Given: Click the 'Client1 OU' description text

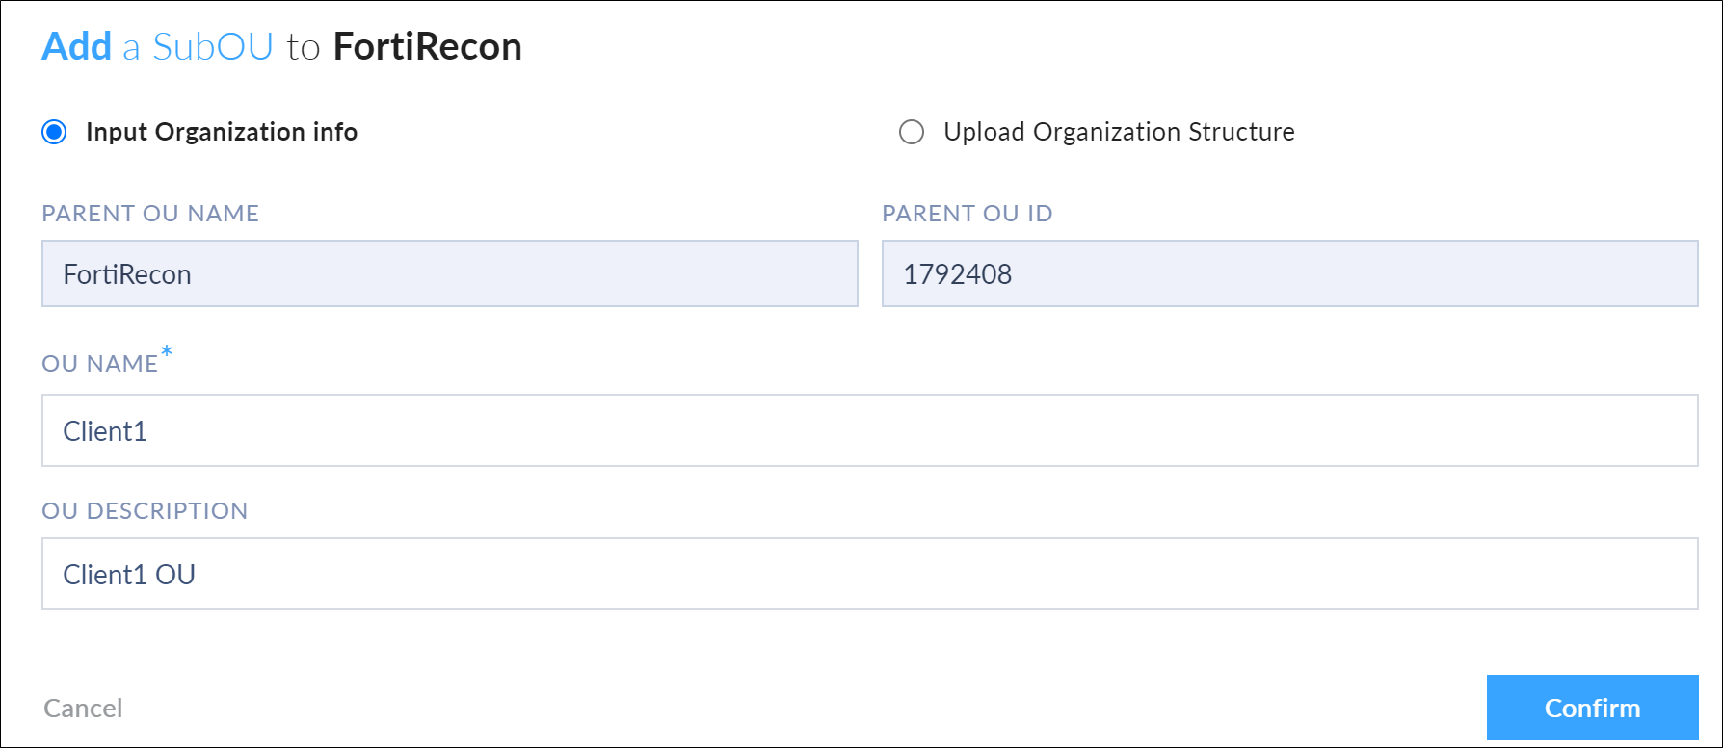Looking at the screenshot, I should click(x=129, y=575).
